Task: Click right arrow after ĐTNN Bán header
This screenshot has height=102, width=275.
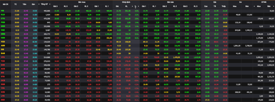Action: (274, 6)
